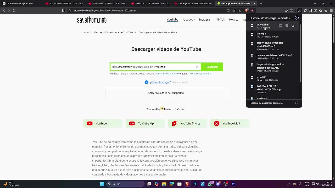The height and width of the screenshot is (188, 335).
Task: Close the recent downloads panel
Action: (x=297, y=18)
